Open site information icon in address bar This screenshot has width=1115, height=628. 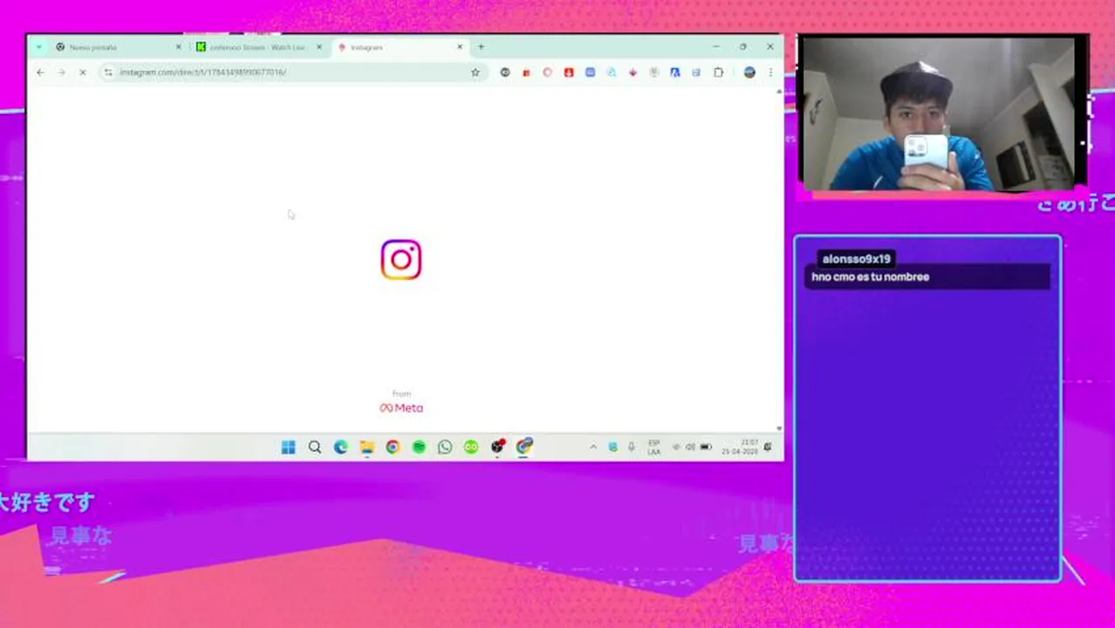(108, 72)
